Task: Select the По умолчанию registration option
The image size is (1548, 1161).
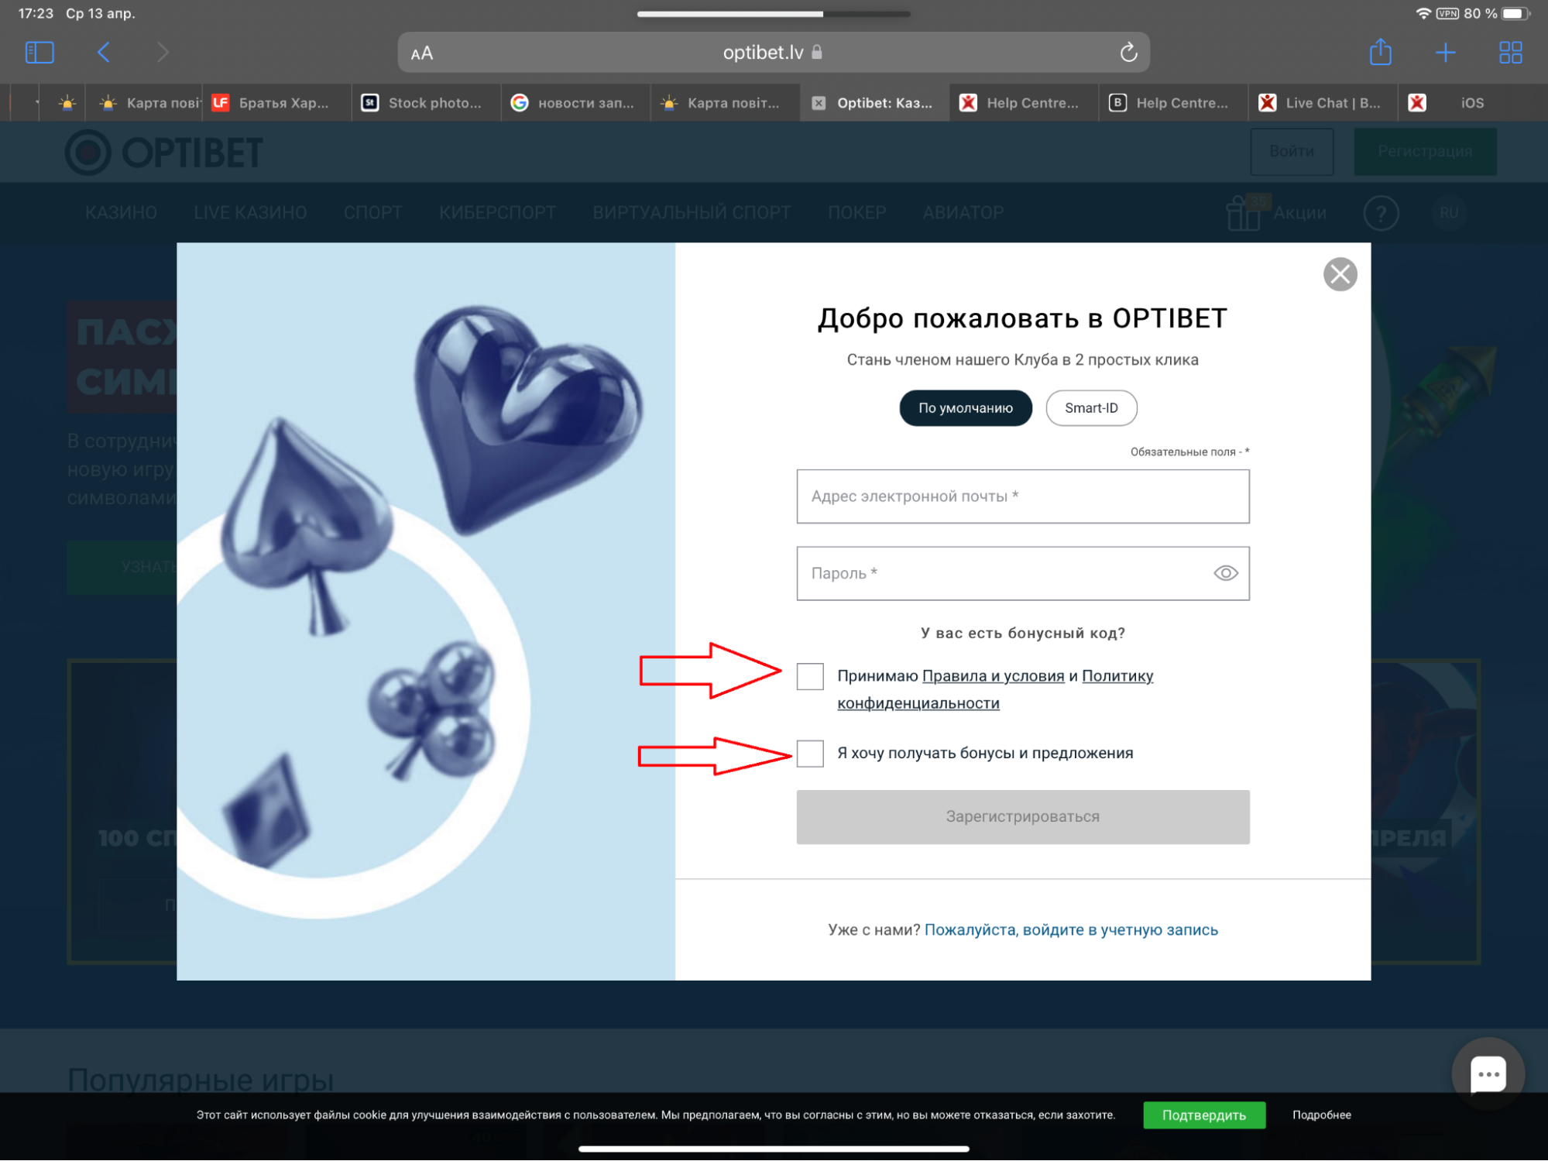Action: [x=965, y=408]
